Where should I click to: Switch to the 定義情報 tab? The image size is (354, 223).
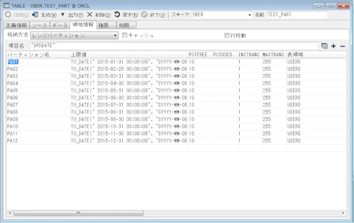[x=17, y=25]
